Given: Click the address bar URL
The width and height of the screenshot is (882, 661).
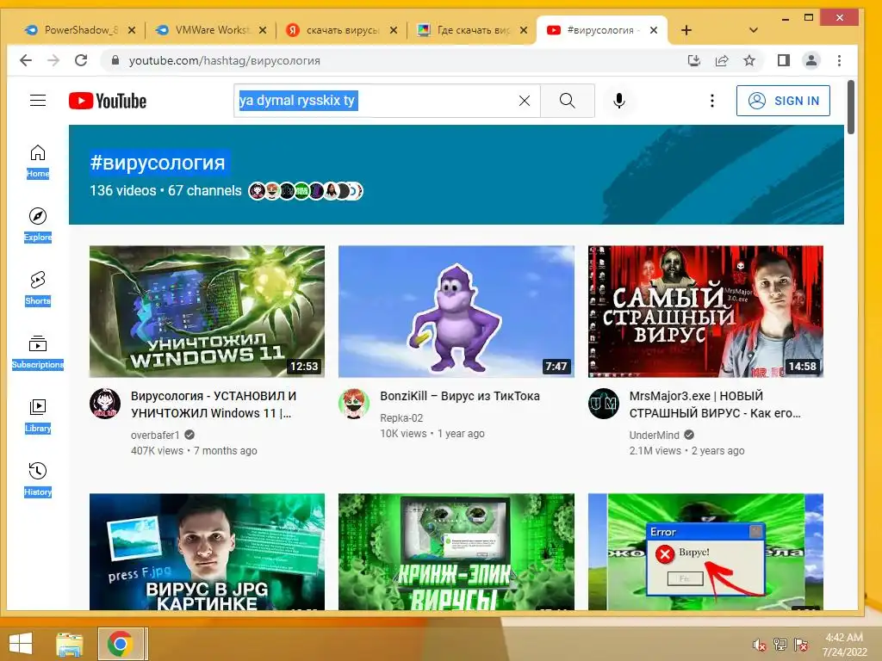Looking at the screenshot, I should pyautogui.click(x=225, y=60).
